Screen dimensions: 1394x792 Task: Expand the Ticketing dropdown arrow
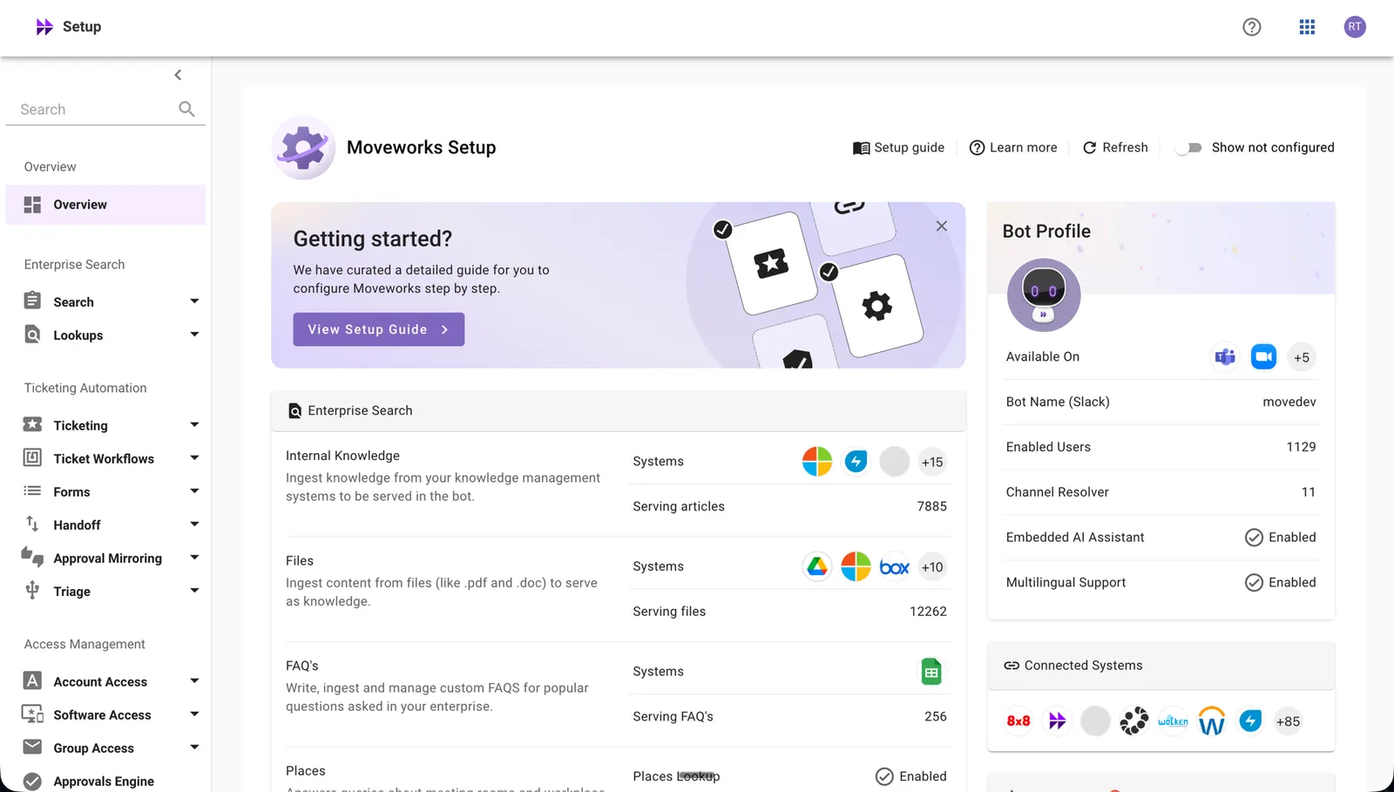194,425
